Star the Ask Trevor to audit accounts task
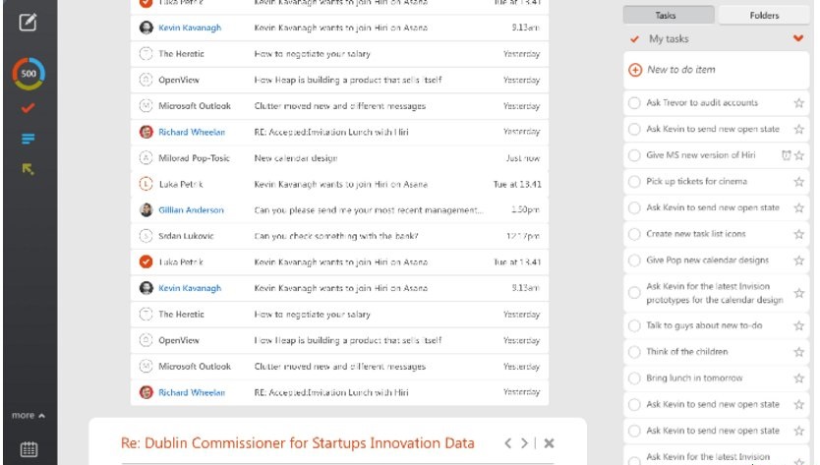820x465 pixels. (x=798, y=102)
